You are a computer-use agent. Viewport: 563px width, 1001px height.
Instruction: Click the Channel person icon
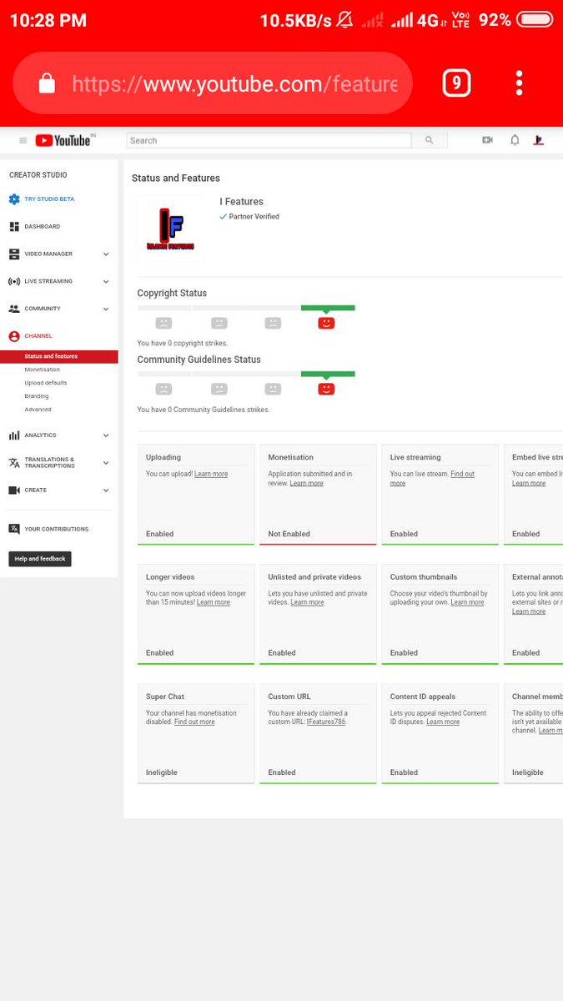(x=14, y=336)
